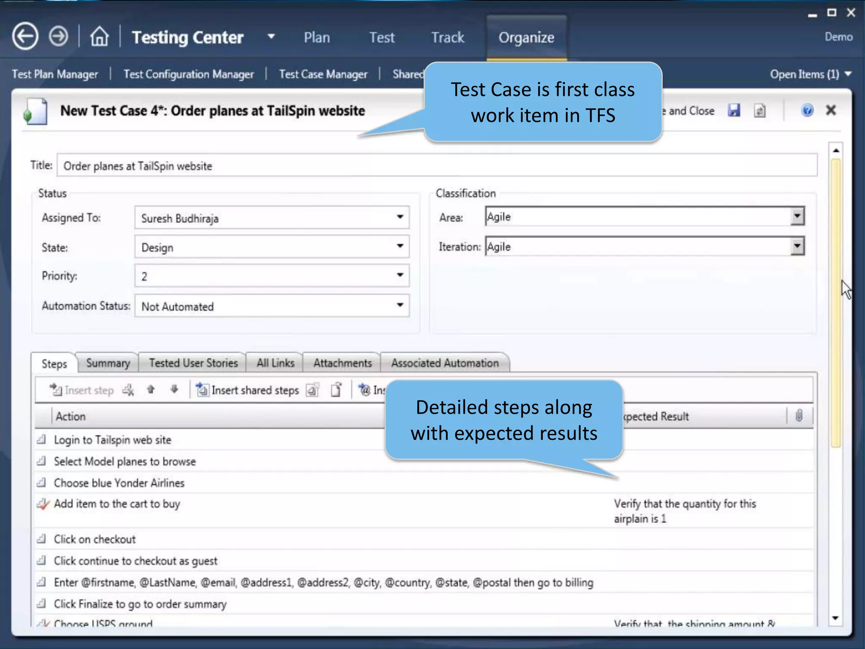Open the Test Case Manager link
The image size is (865, 649).
click(323, 74)
